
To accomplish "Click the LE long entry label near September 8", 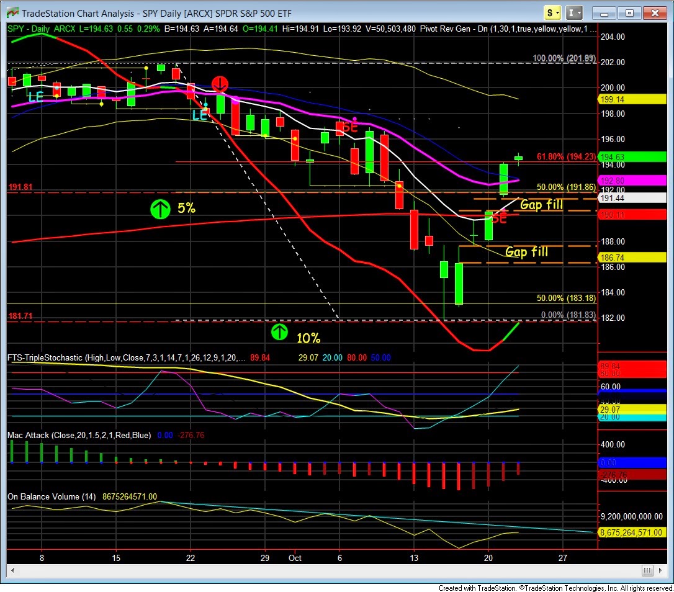I will coord(35,97).
